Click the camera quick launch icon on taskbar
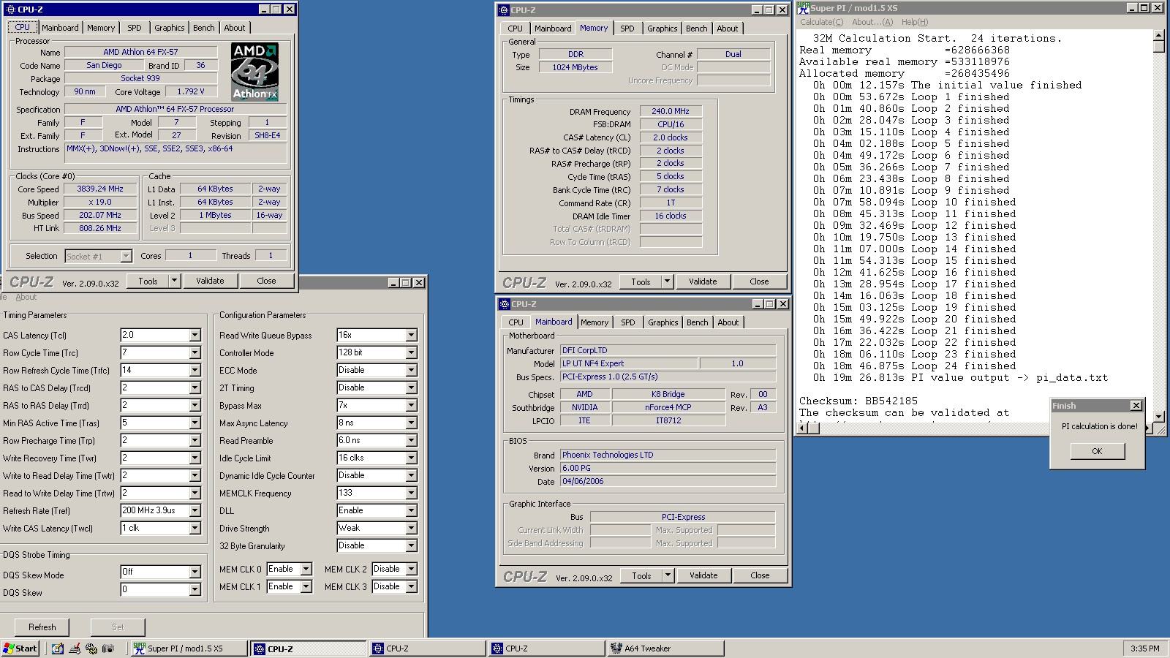The height and width of the screenshot is (658, 1170). pyautogui.click(x=108, y=648)
